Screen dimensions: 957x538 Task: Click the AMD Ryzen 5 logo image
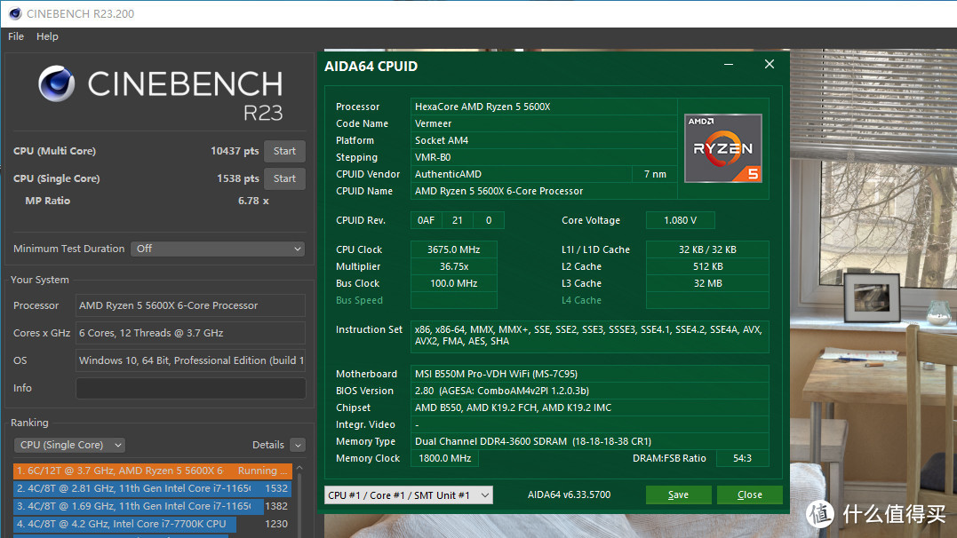(x=723, y=148)
